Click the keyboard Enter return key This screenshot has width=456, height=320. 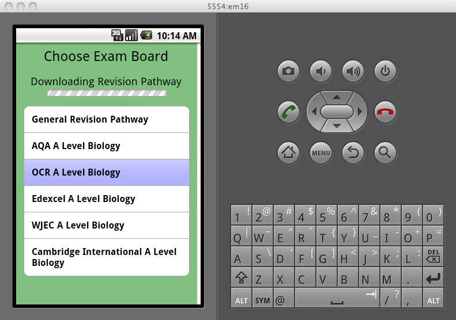coord(434,278)
